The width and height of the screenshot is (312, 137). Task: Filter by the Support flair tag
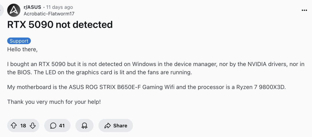coord(19,41)
